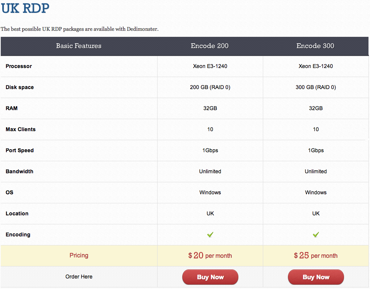Click Unlimited bandwidth for Encode 200
370x289 pixels.
click(x=210, y=171)
